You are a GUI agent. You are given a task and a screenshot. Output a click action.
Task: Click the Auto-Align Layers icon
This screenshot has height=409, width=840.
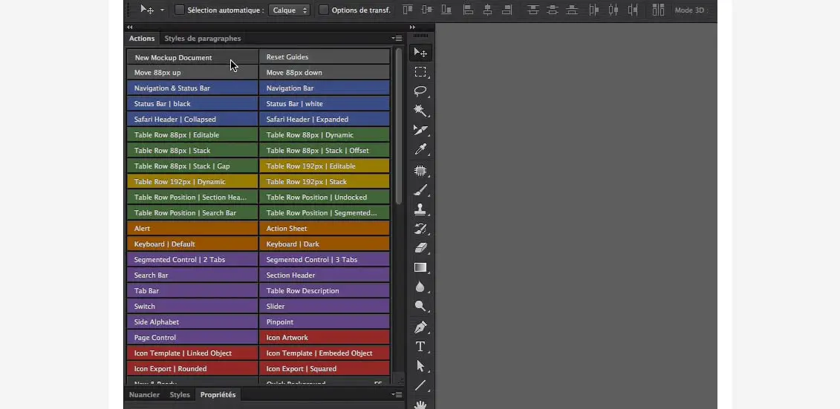tap(658, 10)
